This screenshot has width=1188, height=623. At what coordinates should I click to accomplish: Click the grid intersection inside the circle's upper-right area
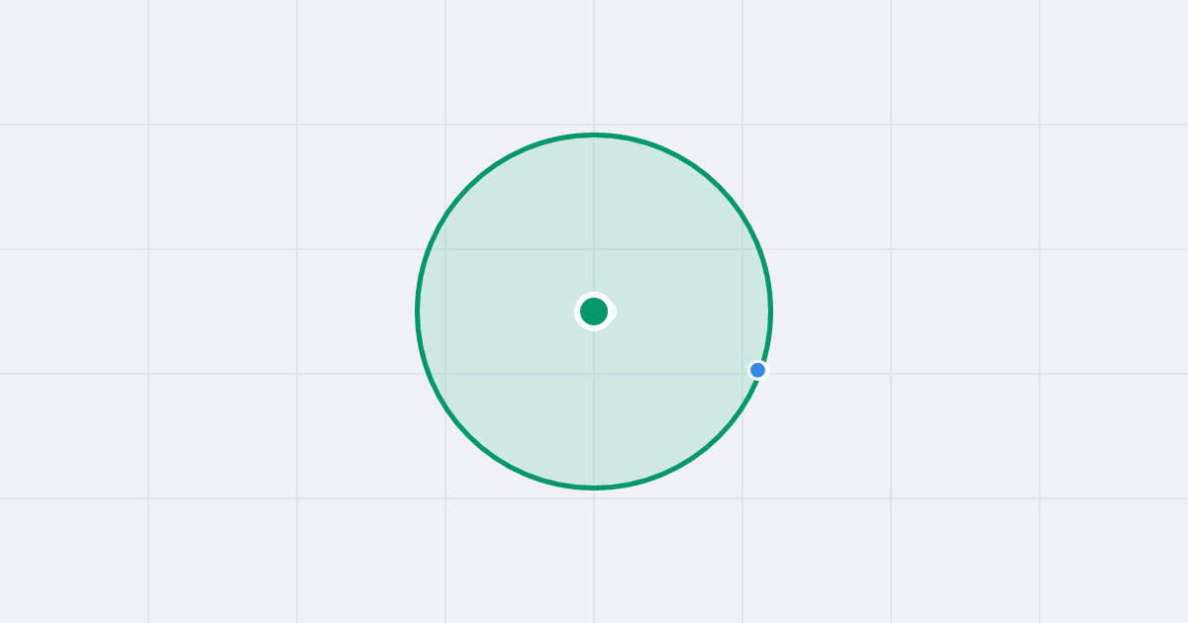tap(742, 249)
